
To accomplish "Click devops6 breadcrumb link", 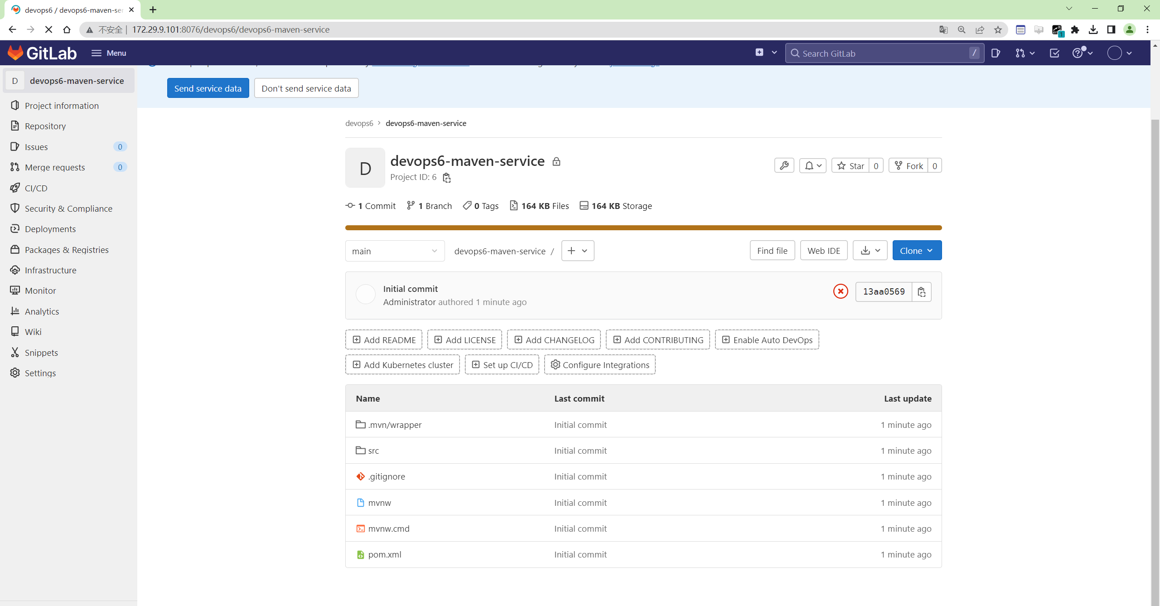I will 359,123.
